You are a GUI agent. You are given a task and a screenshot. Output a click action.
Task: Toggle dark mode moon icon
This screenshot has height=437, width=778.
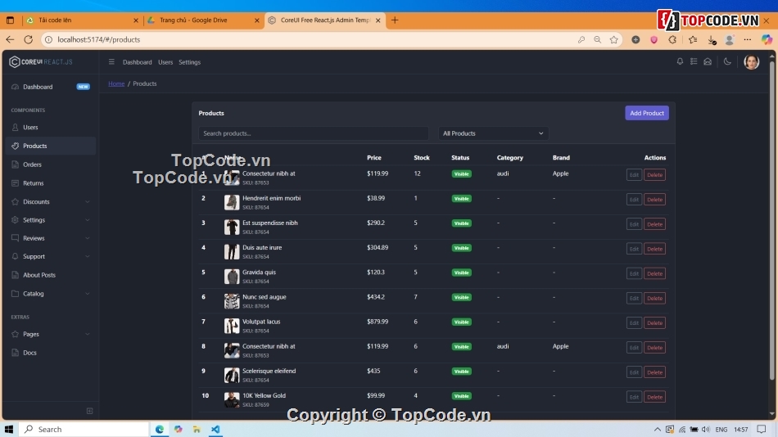tap(727, 61)
